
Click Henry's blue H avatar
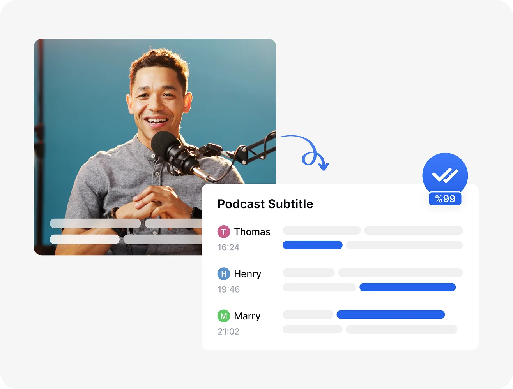click(223, 274)
